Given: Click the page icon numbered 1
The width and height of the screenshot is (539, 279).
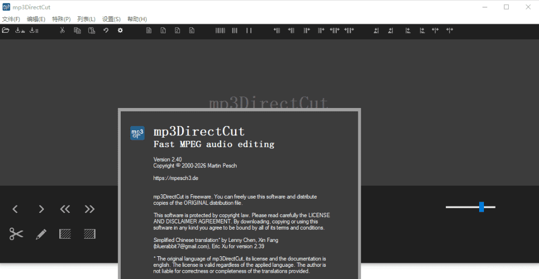Looking at the screenshot, I should [x=163, y=30].
